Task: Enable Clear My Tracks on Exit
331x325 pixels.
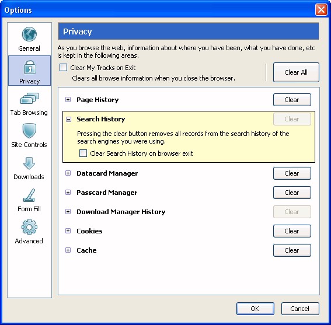Action: coord(63,68)
